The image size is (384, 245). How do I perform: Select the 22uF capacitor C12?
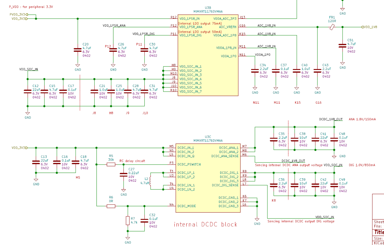click(28, 91)
